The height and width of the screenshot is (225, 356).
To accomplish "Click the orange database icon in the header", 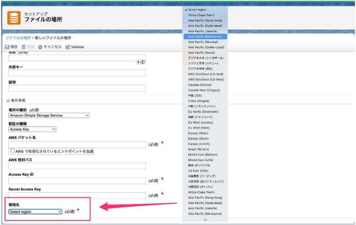I will pos(14,18).
